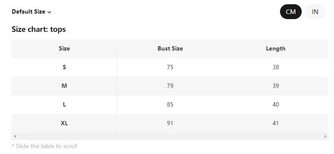Select the XL size row label
This screenshot has height=154, width=334.
tap(64, 123)
